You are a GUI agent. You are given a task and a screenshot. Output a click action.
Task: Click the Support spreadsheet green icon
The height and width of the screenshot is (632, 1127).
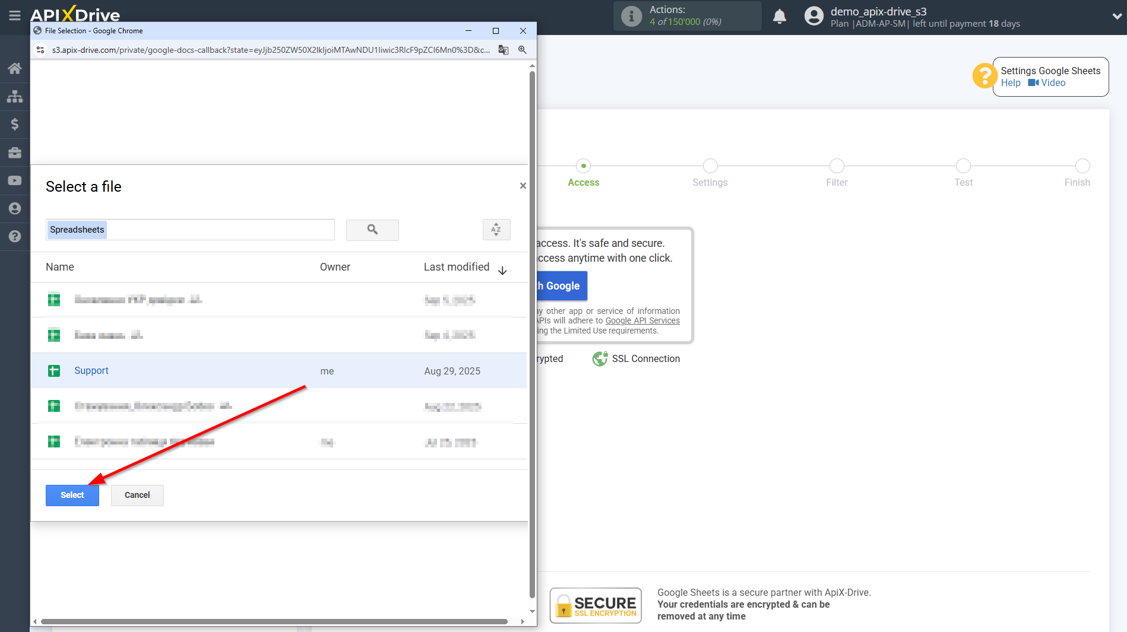54,371
